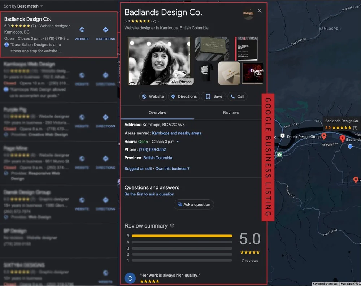Open the Kamloops and nearby areas link

pyautogui.click(x=177, y=133)
